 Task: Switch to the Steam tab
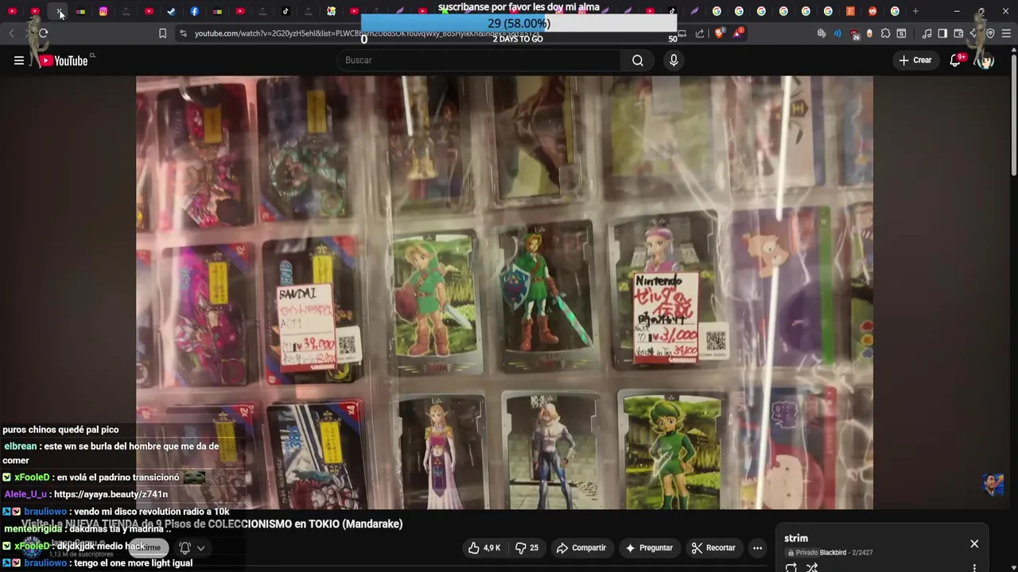(172, 11)
